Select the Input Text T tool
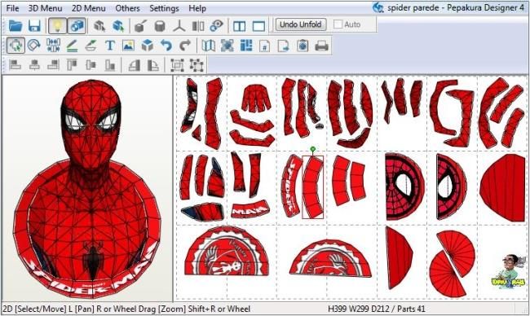 tap(110, 46)
